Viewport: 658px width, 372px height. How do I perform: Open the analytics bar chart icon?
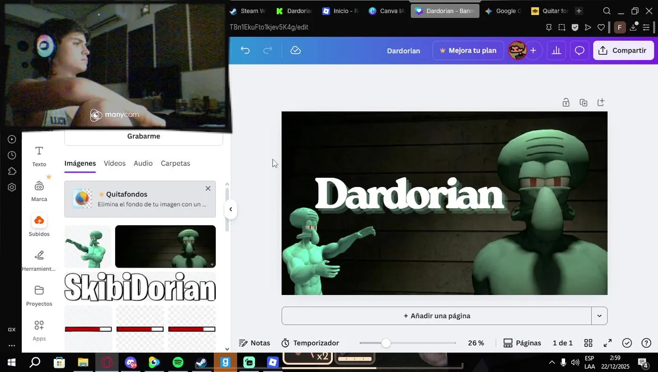point(556,50)
